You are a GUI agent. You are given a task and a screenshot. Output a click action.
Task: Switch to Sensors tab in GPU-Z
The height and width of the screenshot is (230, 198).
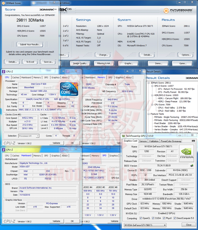tap(143, 141)
